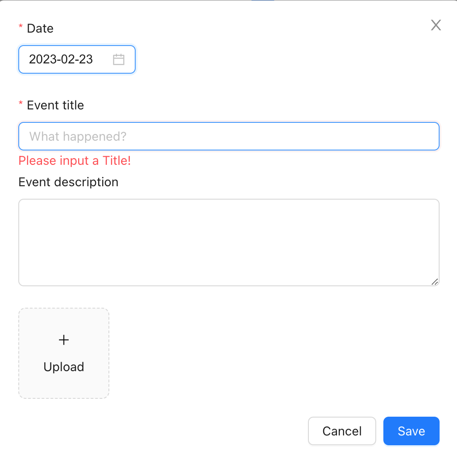Dismiss the dialog using the X icon
457x460 pixels.
(436, 25)
